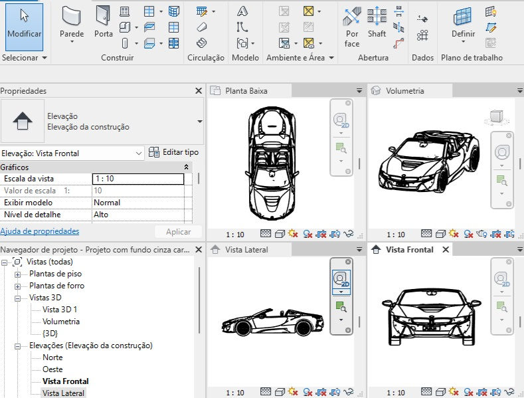The height and width of the screenshot is (398, 524).
Task: Click the Texto do modelo icon
Action: [x=242, y=11]
